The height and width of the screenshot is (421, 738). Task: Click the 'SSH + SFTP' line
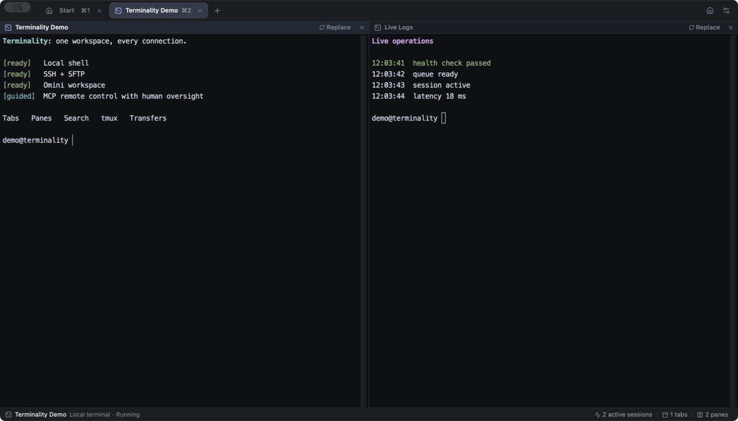[x=44, y=74]
